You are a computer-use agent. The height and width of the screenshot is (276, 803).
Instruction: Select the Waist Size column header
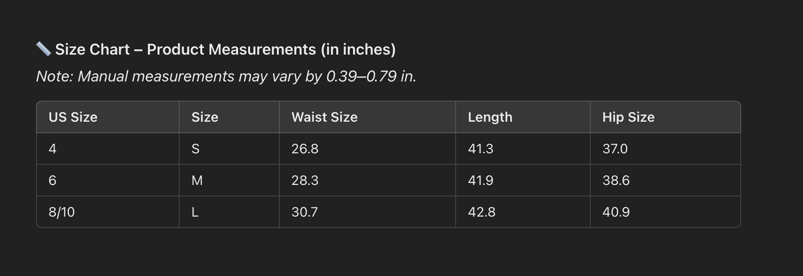324,117
